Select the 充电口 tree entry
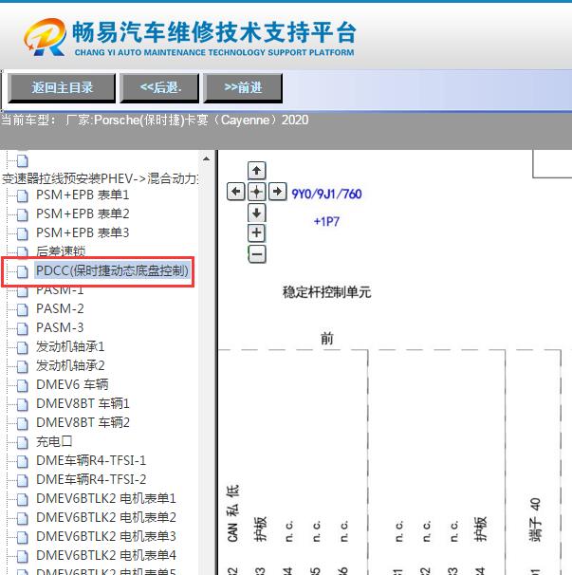 tap(54, 441)
